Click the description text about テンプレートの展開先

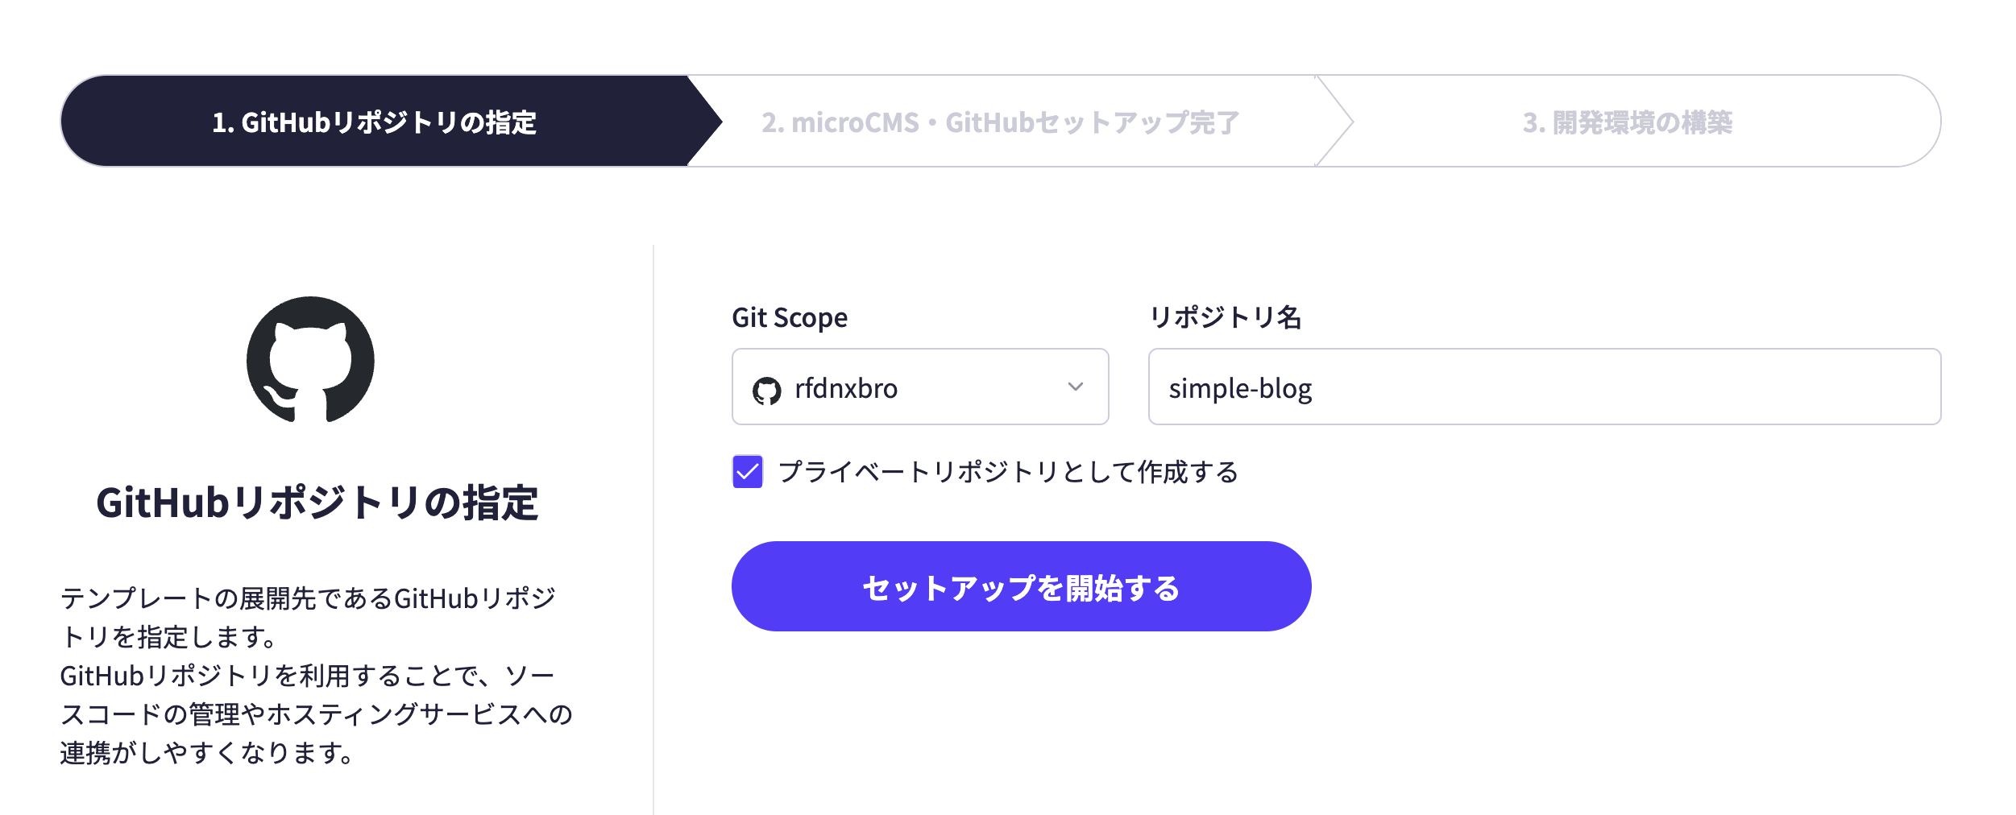tap(317, 675)
